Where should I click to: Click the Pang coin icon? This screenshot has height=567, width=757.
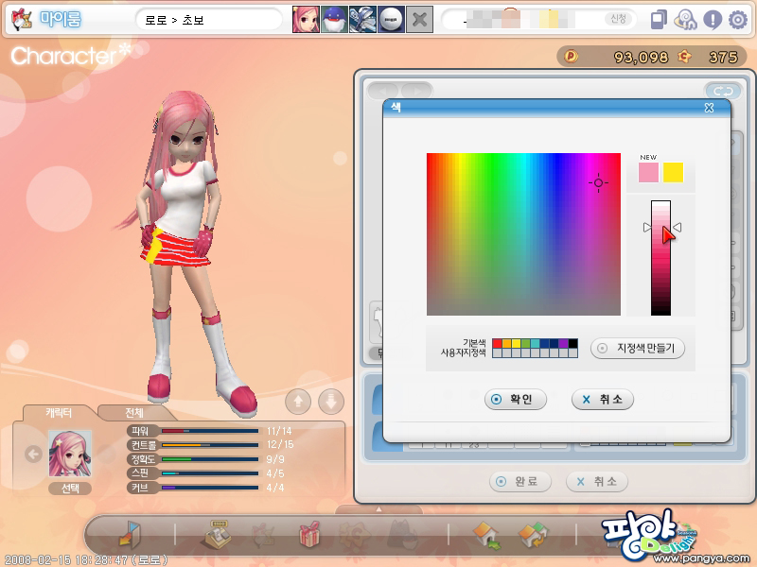[x=572, y=57]
